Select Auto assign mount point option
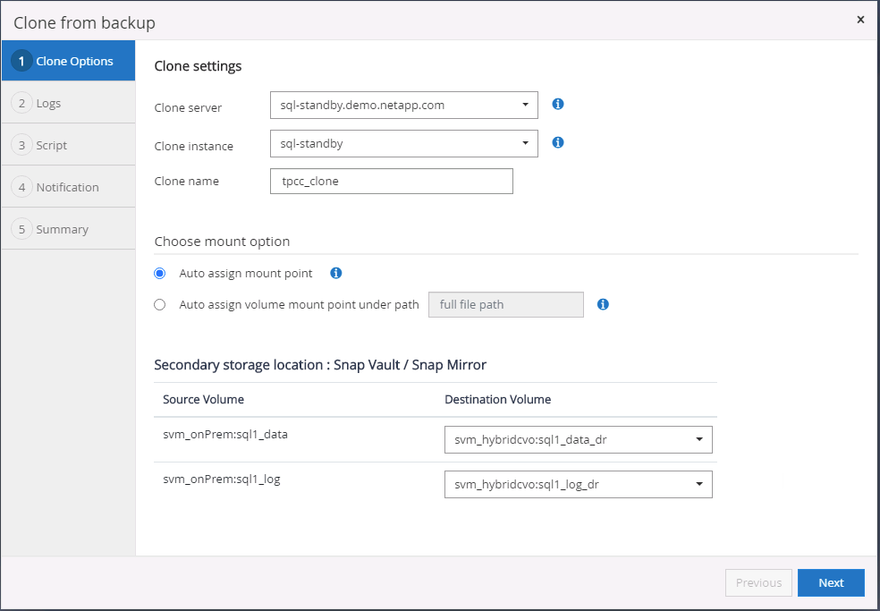Screen dimensions: 880x611 tap(160, 274)
